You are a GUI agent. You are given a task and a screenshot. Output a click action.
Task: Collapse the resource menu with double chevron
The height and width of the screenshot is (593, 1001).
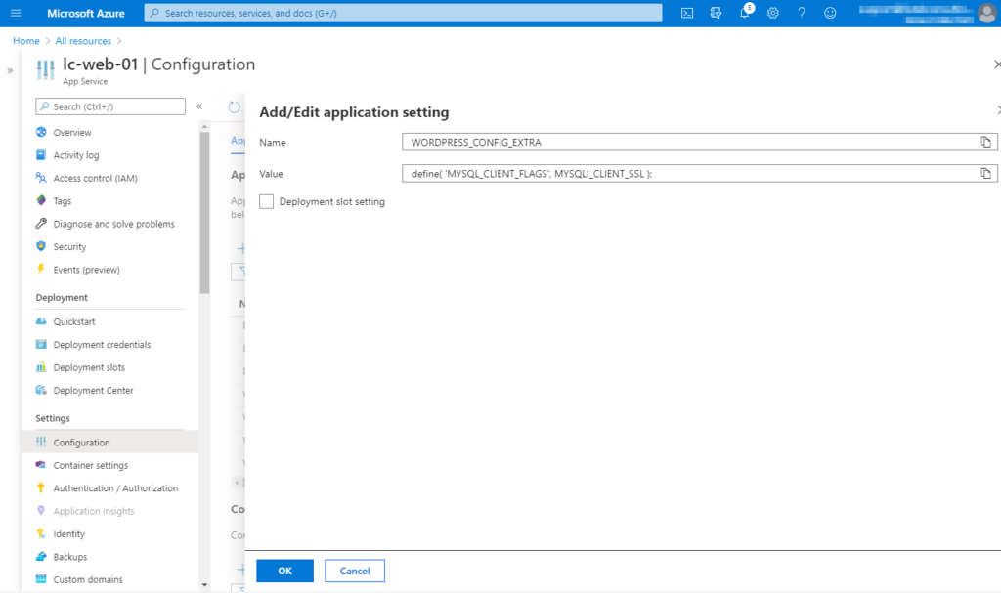199,106
